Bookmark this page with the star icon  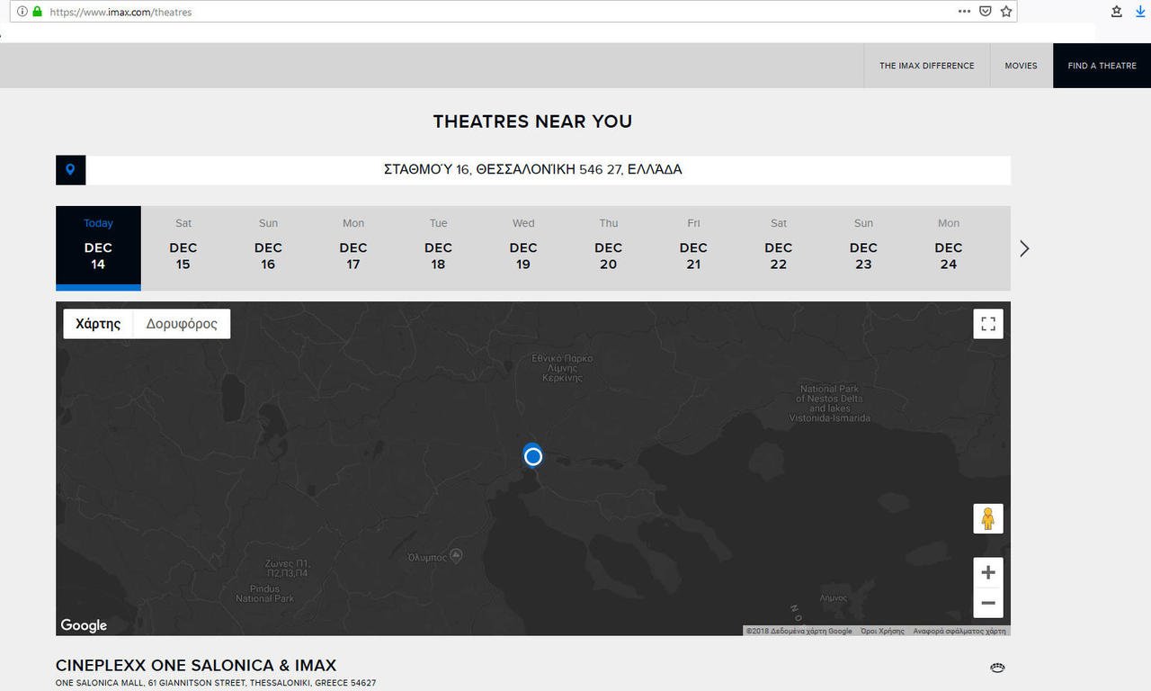(x=1006, y=12)
